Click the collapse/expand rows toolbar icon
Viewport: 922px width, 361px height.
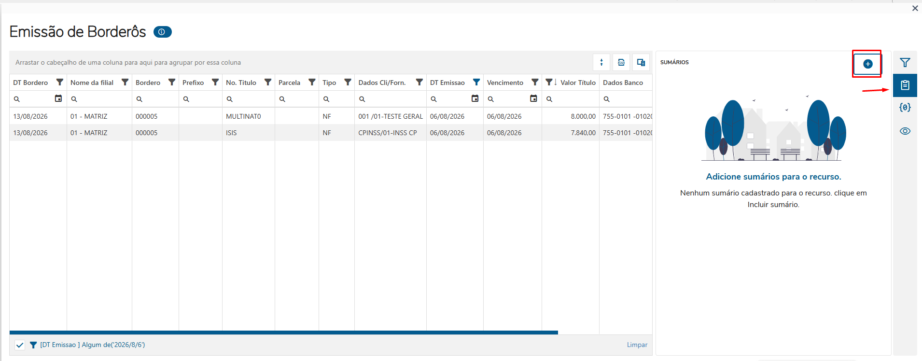tap(601, 62)
